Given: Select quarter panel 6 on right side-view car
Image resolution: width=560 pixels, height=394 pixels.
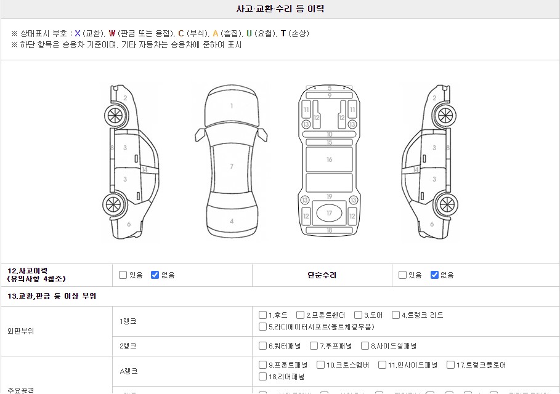Looking at the screenshot, I should pyautogui.click(x=432, y=225).
